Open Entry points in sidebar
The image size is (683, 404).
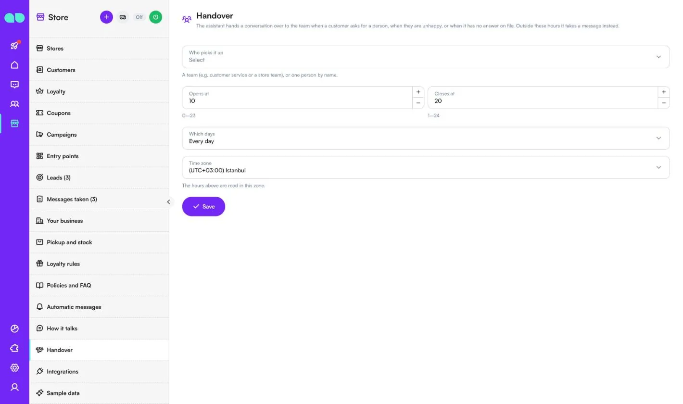tap(99, 156)
